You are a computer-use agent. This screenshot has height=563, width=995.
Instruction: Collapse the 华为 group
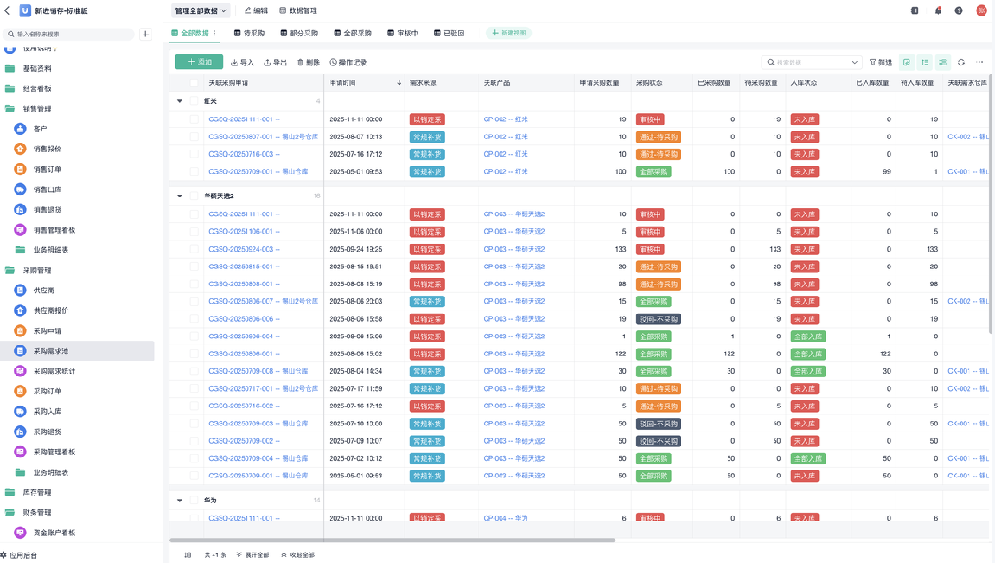click(x=180, y=500)
